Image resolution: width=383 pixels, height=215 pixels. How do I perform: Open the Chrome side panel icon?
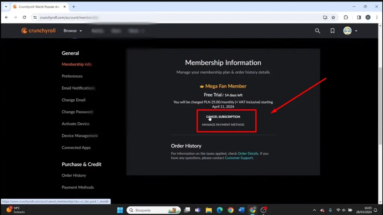tap(359, 17)
